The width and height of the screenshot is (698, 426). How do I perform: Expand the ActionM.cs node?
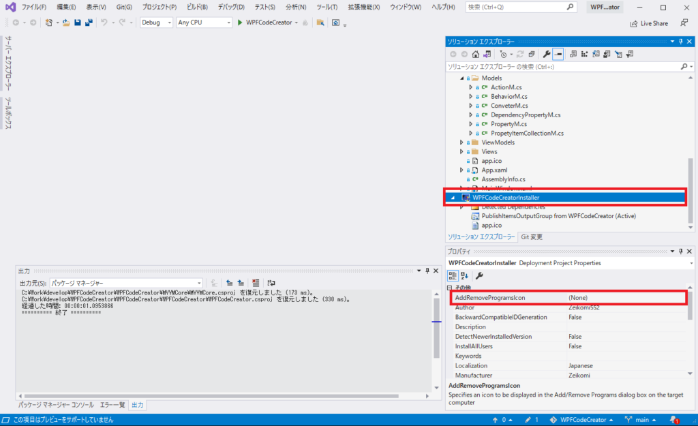[470, 87]
